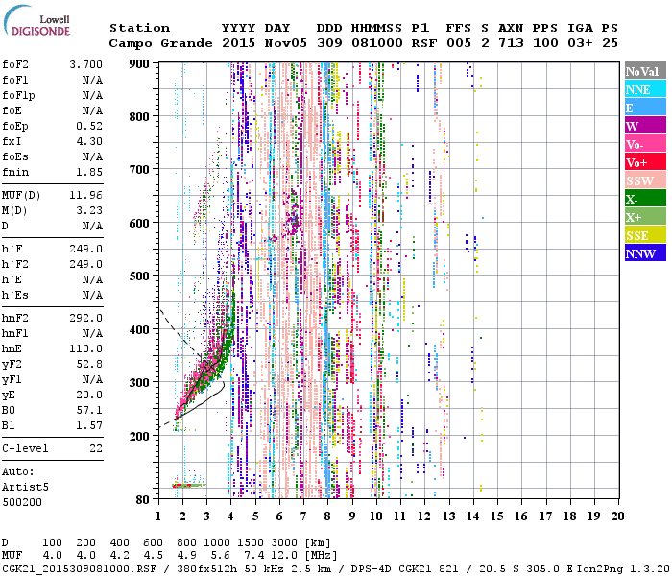Click the DPS-4D instrument label
672x576 pixels.
click(372, 568)
